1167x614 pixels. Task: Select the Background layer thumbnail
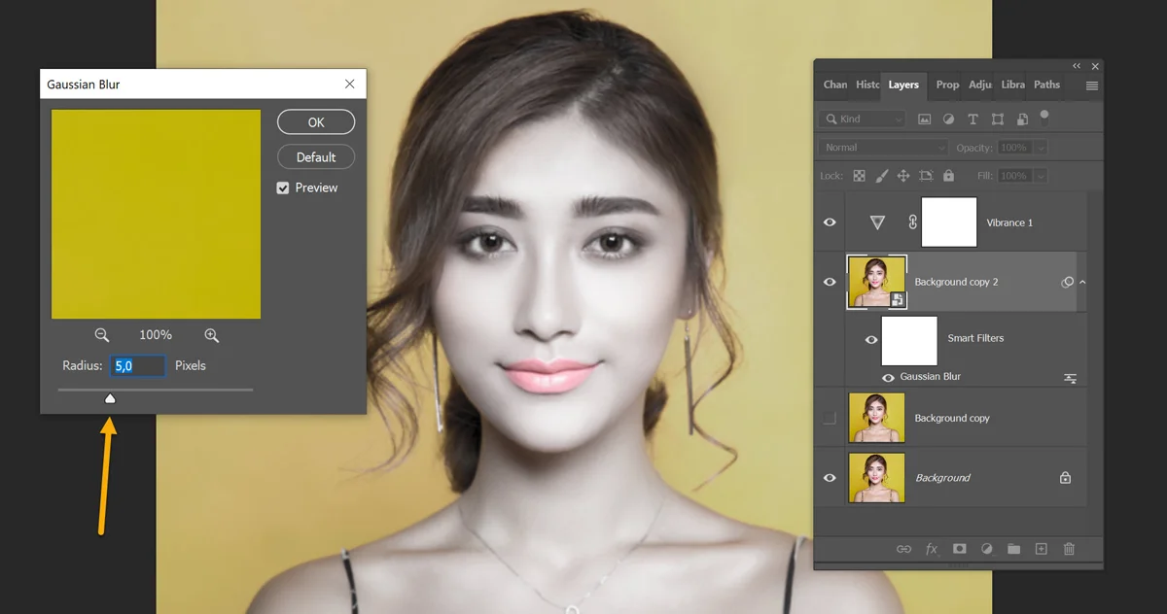877,478
